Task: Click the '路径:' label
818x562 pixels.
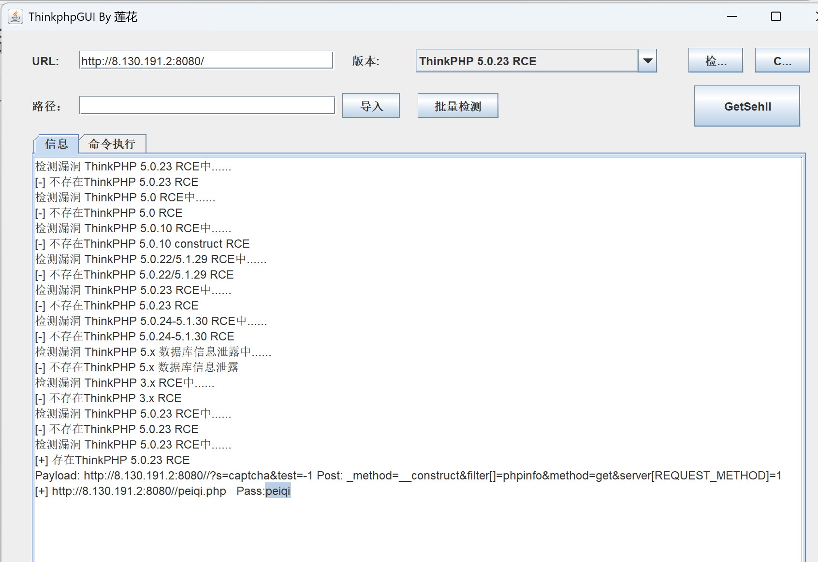Action: coord(46,106)
